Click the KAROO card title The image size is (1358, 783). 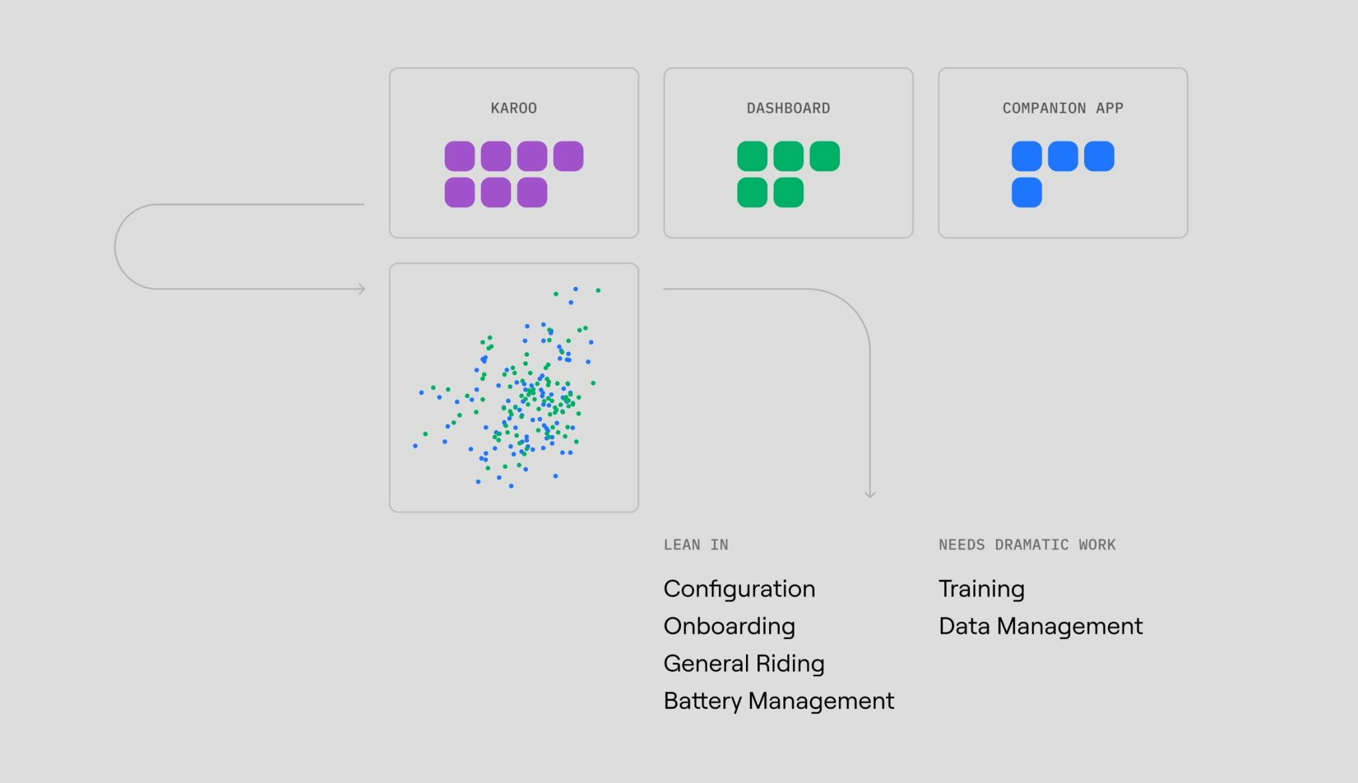tap(514, 108)
